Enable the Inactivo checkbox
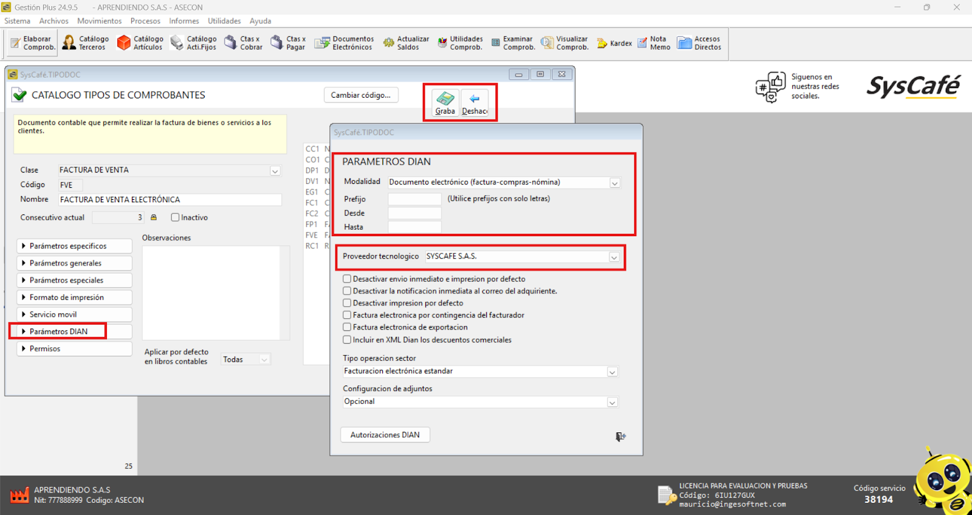The image size is (972, 515). pos(175,217)
